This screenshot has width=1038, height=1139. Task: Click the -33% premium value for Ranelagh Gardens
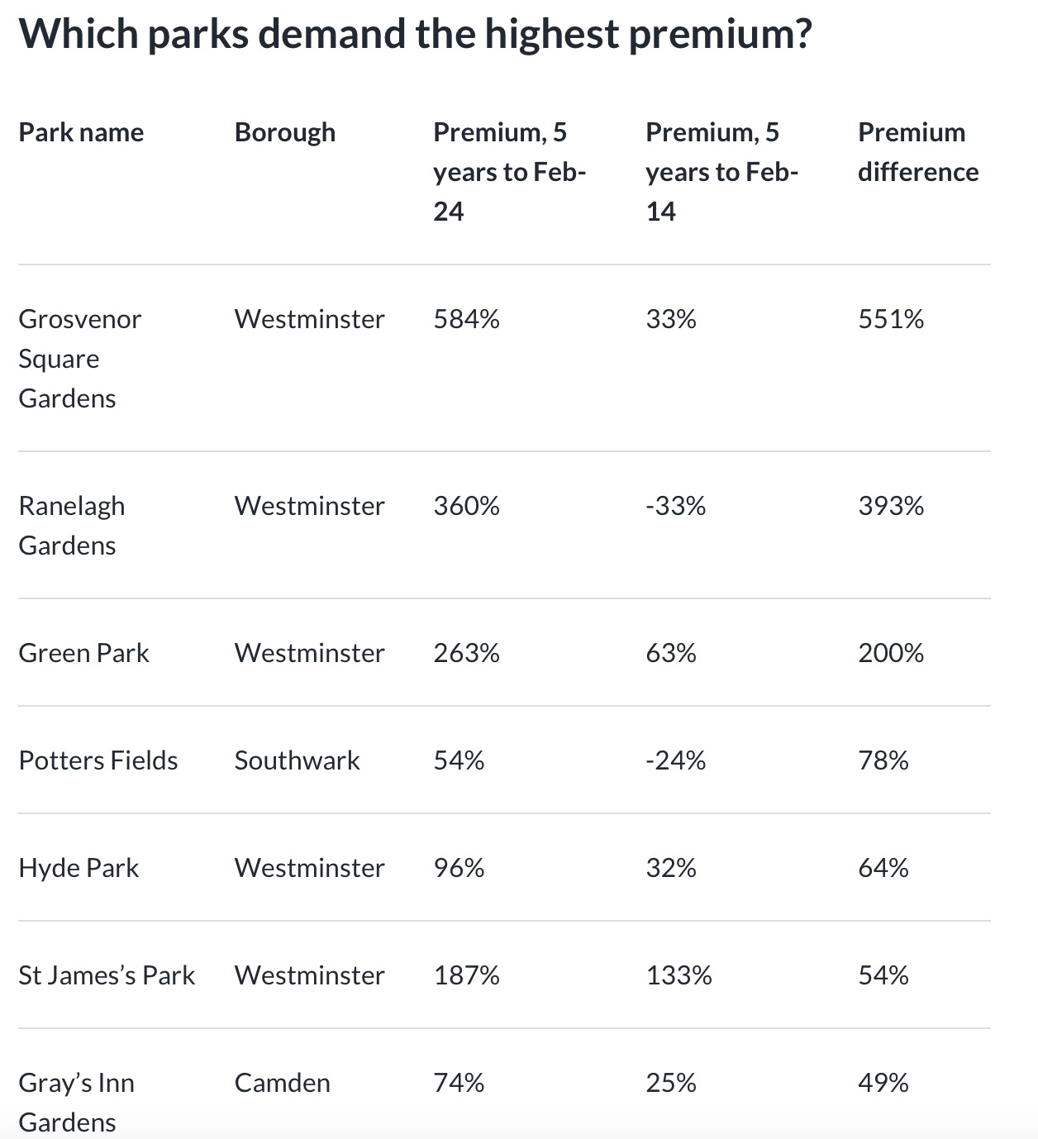point(676,506)
